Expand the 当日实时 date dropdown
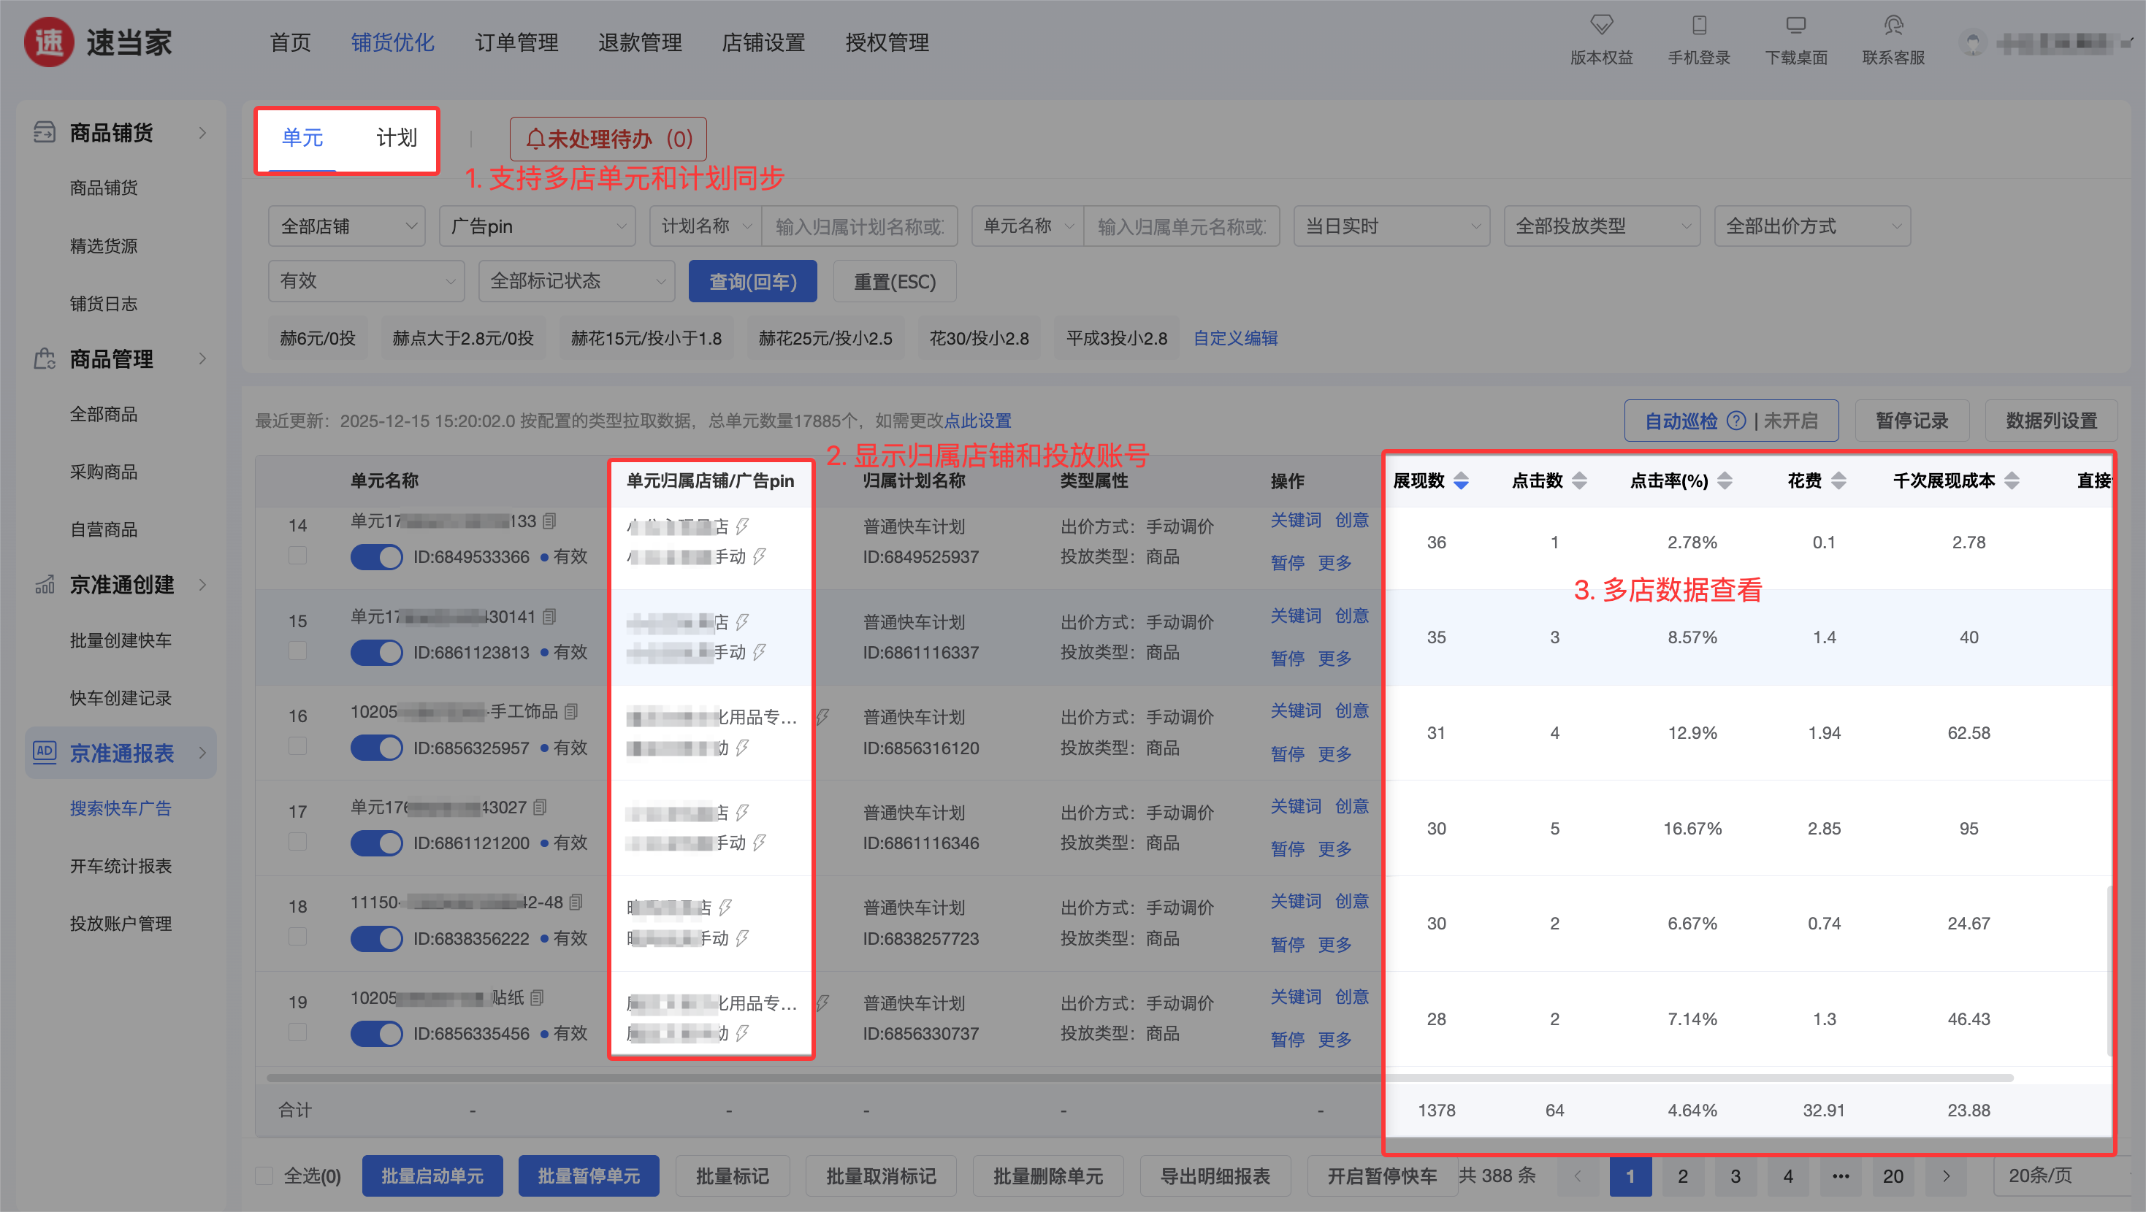Image resolution: width=2146 pixels, height=1212 pixels. coord(1391,226)
